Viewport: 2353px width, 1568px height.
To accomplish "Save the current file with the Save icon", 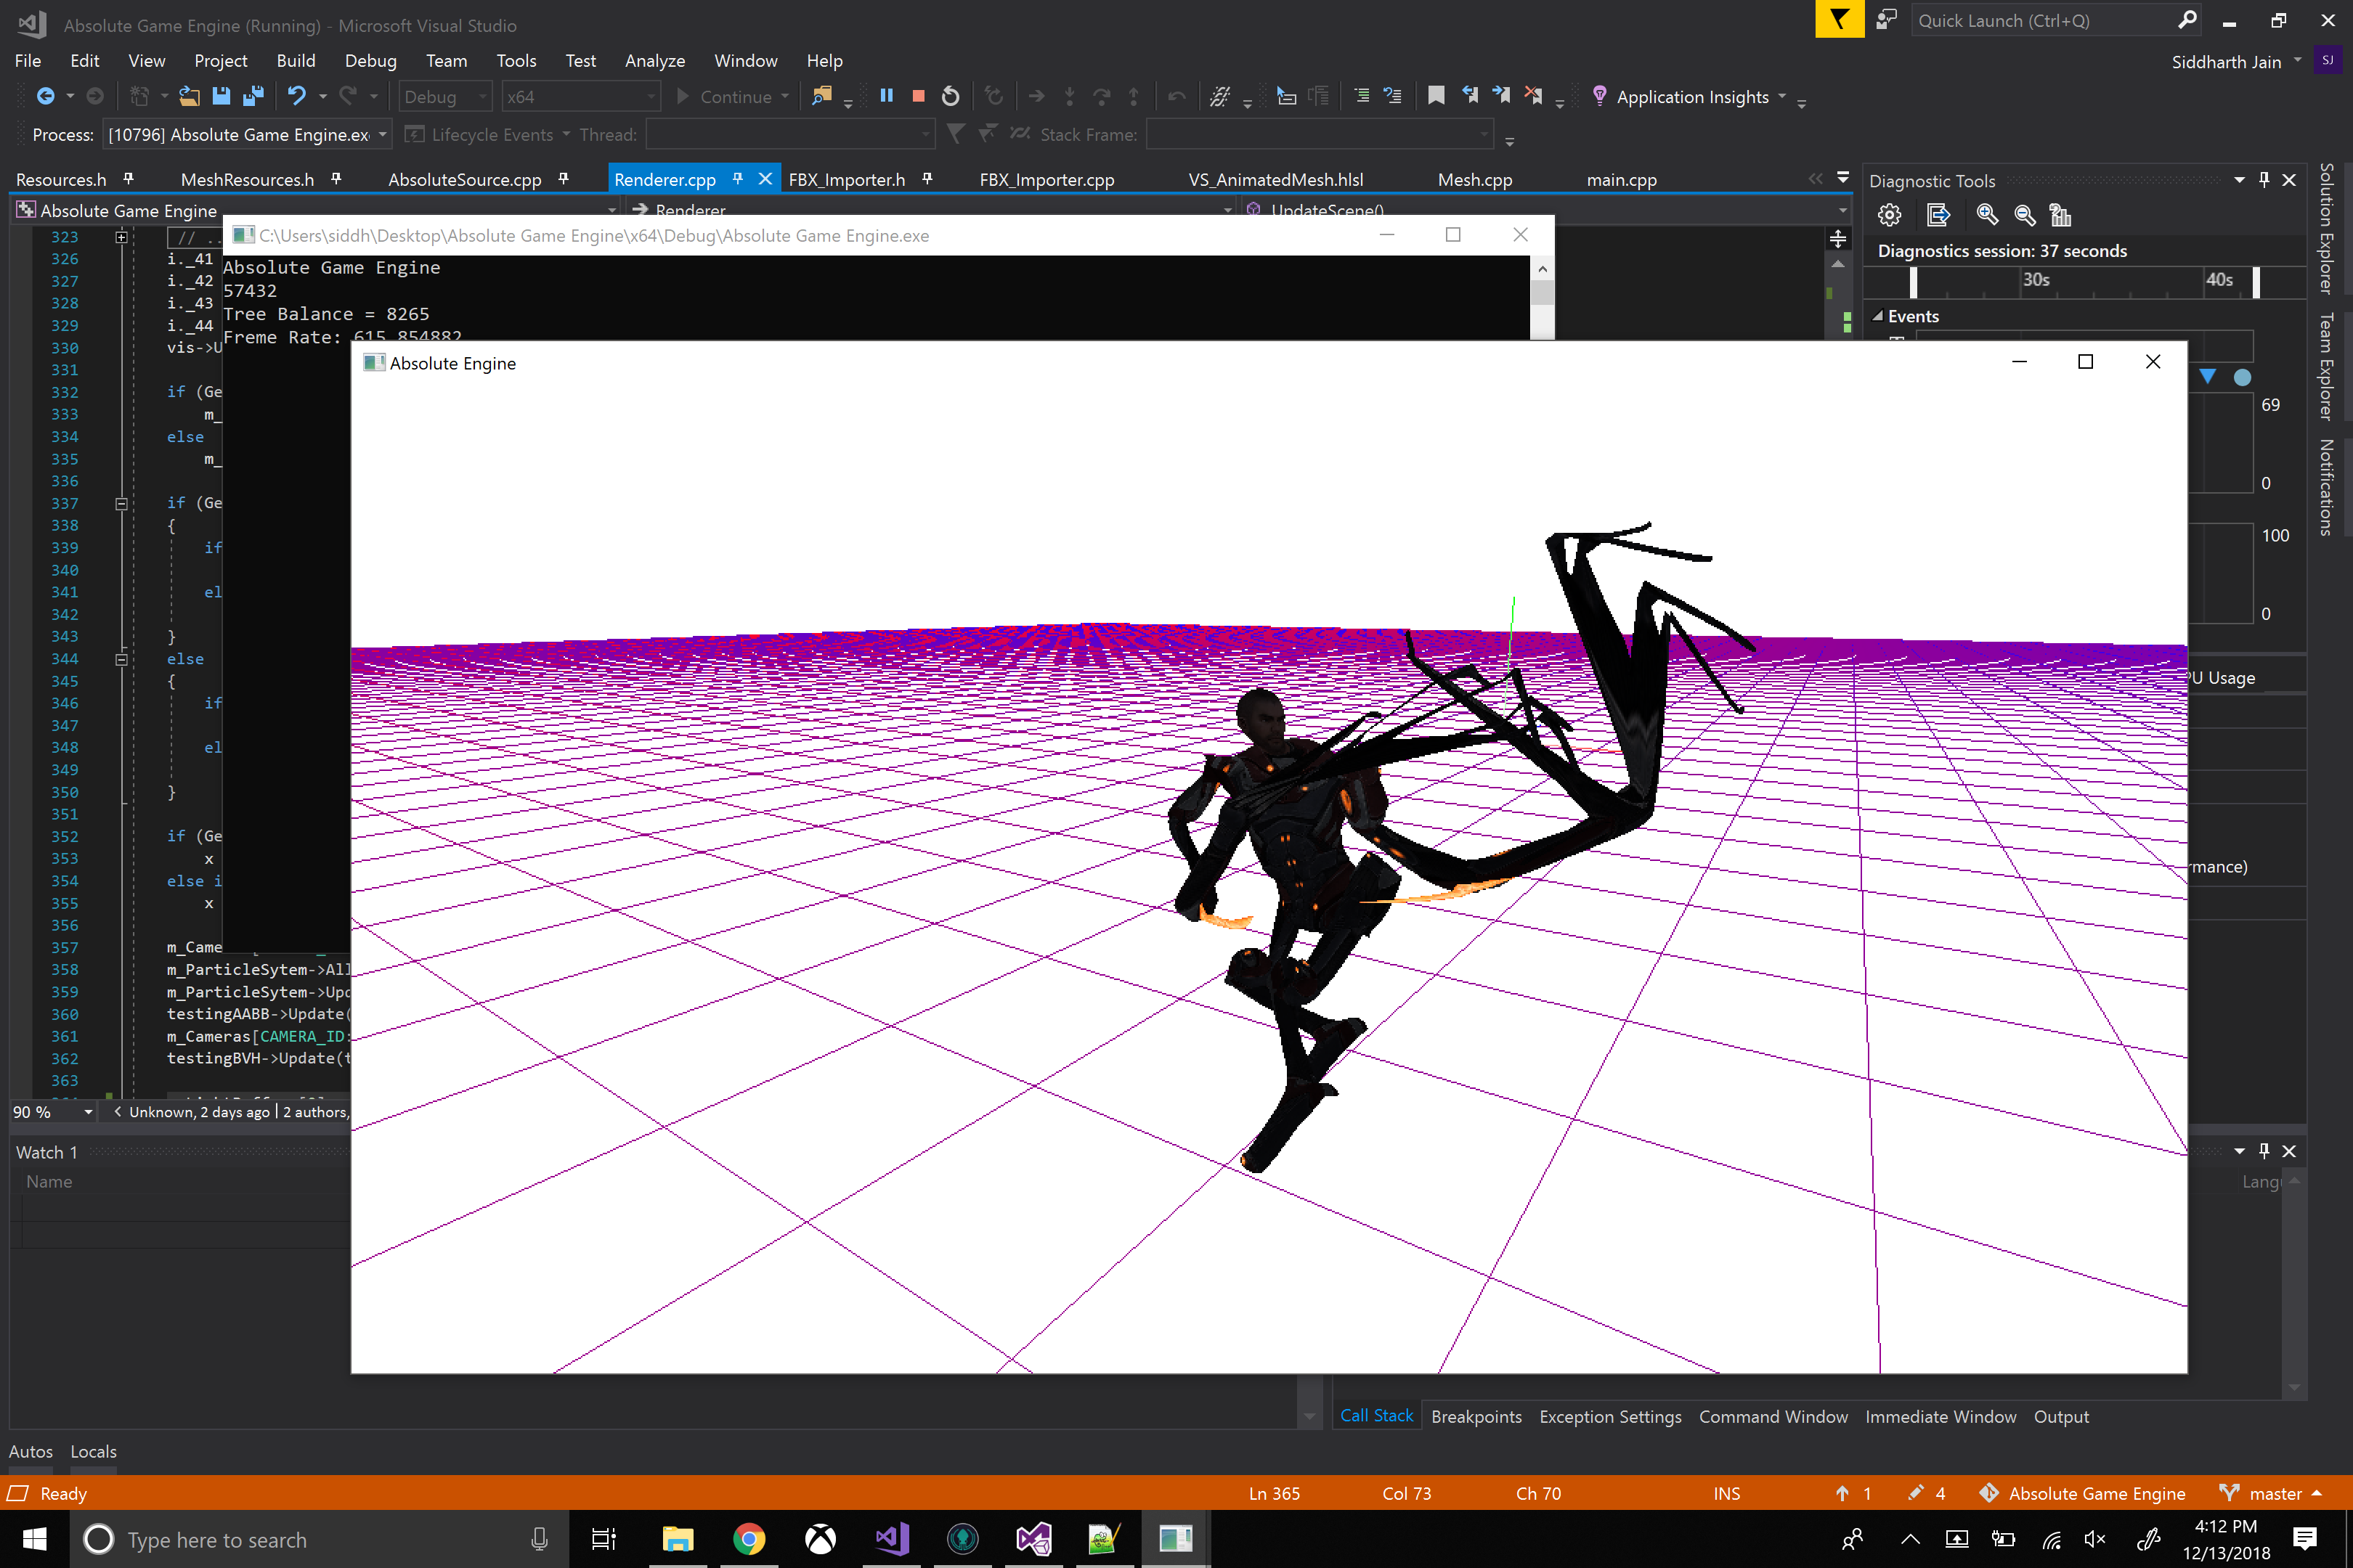I will (x=221, y=96).
